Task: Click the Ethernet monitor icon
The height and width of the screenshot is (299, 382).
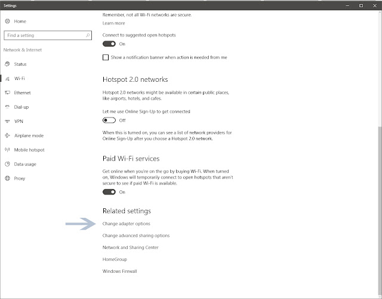Action: click(8, 93)
